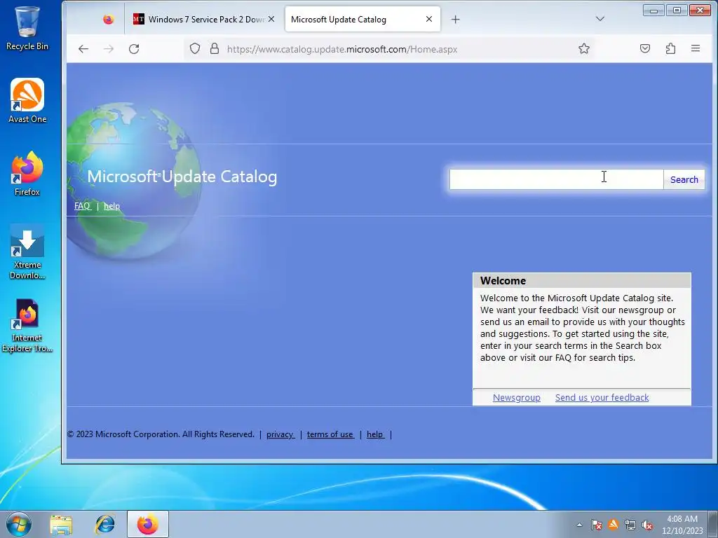Show hidden tray icons arrow
This screenshot has height=538, width=718.
click(x=579, y=525)
